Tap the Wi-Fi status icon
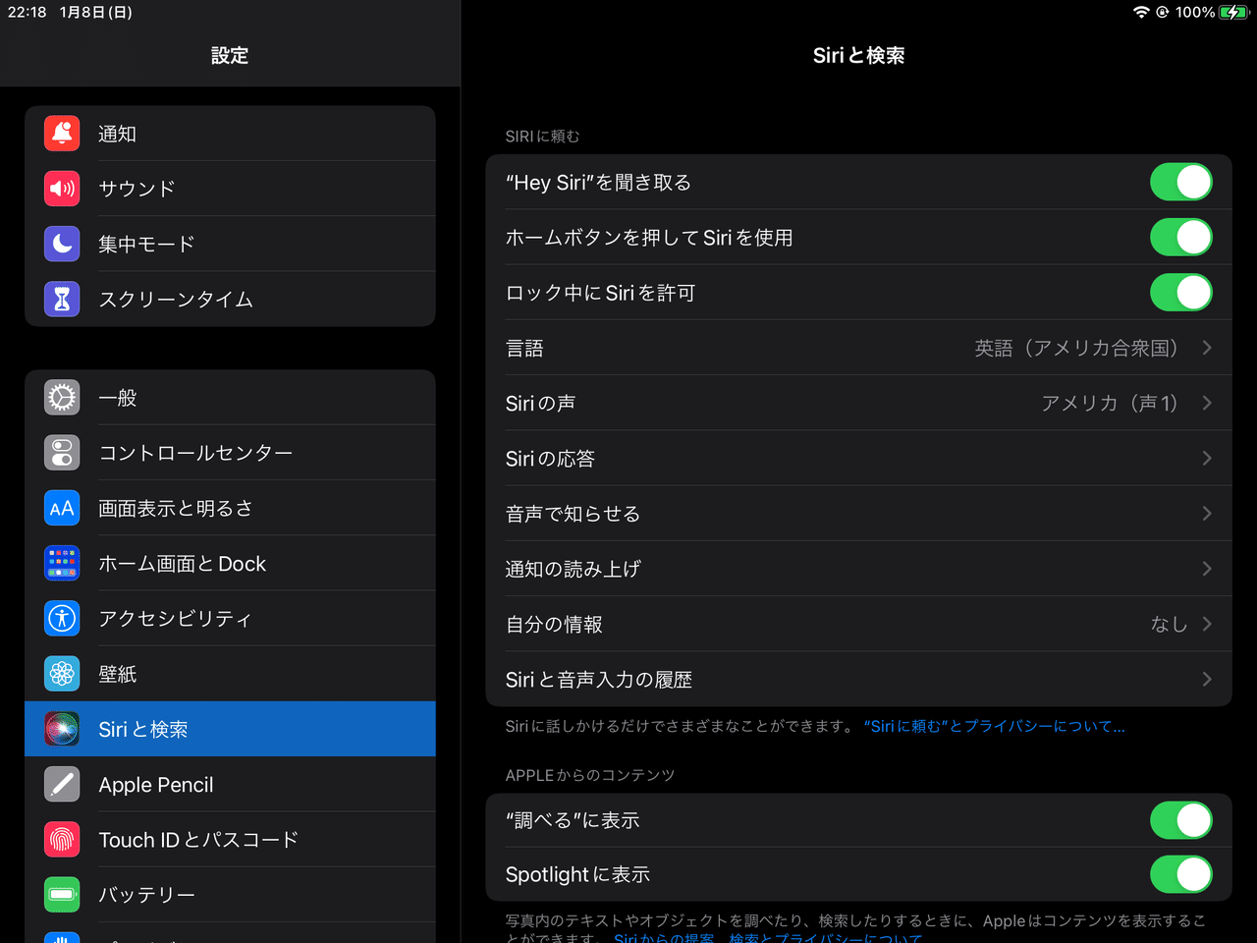Image resolution: width=1257 pixels, height=943 pixels. pyautogui.click(x=1141, y=12)
